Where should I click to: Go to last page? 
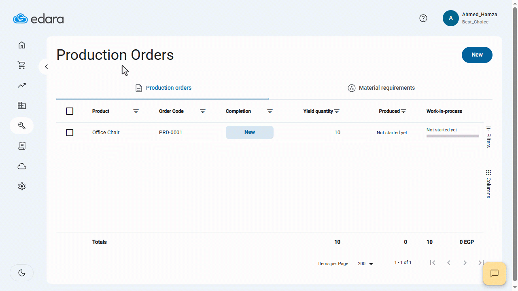481,263
